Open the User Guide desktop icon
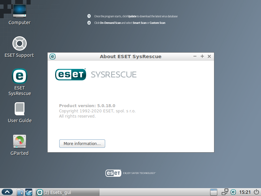Screen dimensions: 261x196 click(x=20, y=112)
